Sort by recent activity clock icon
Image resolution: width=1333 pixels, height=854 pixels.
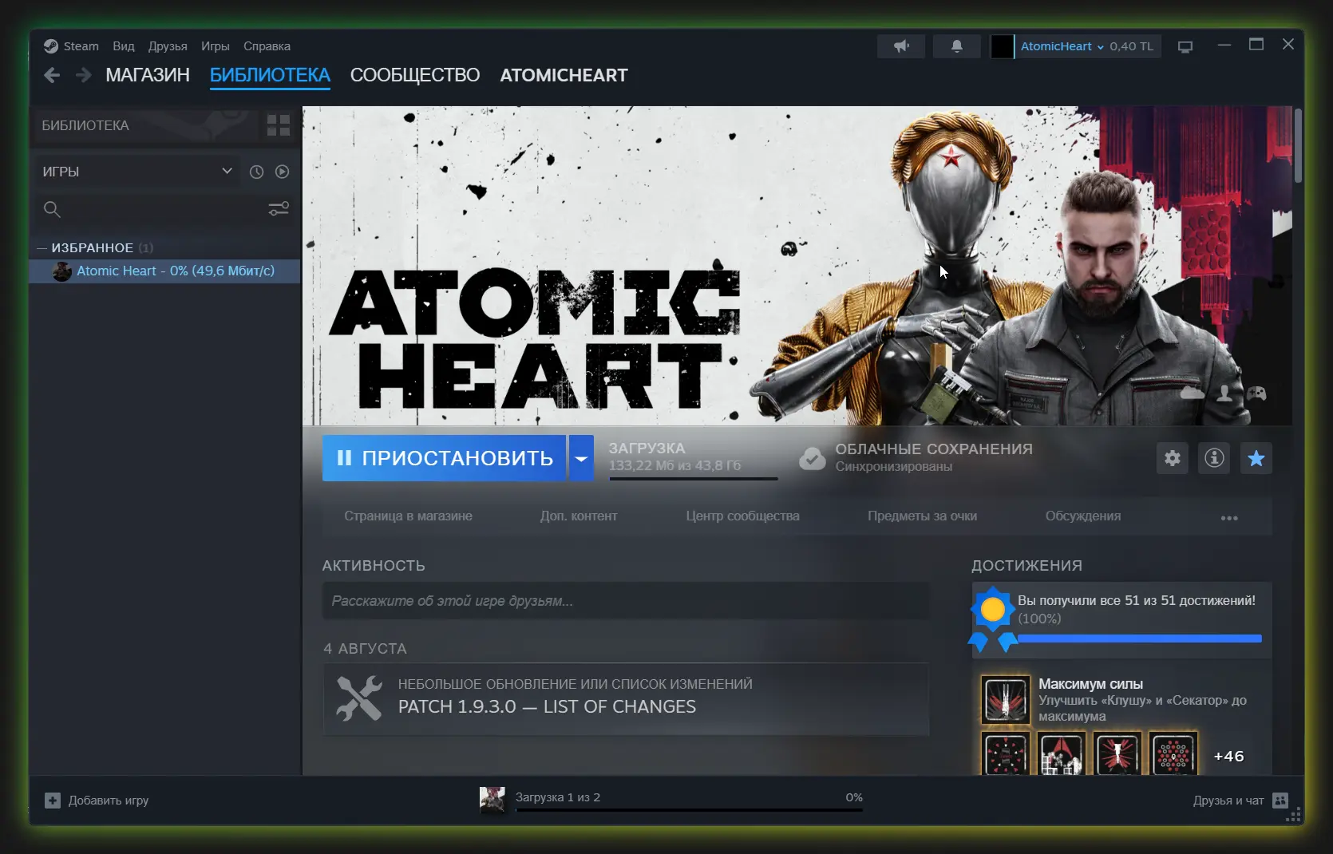(x=256, y=172)
